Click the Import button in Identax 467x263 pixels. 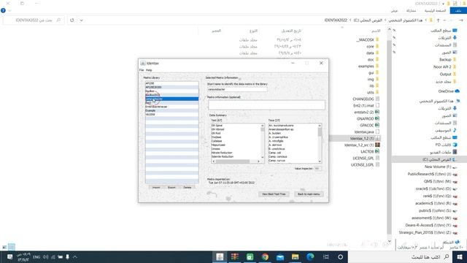coord(156,187)
